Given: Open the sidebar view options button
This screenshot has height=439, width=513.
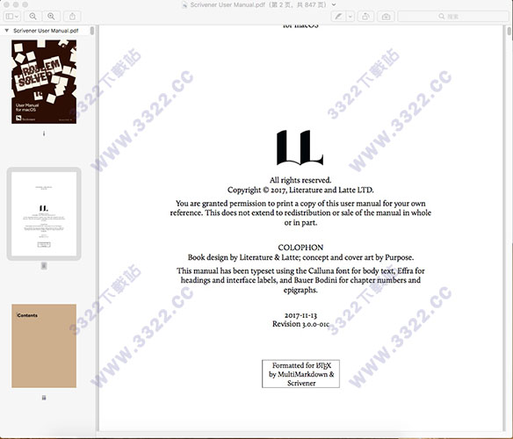Looking at the screenshot, I should pos(12,16).
